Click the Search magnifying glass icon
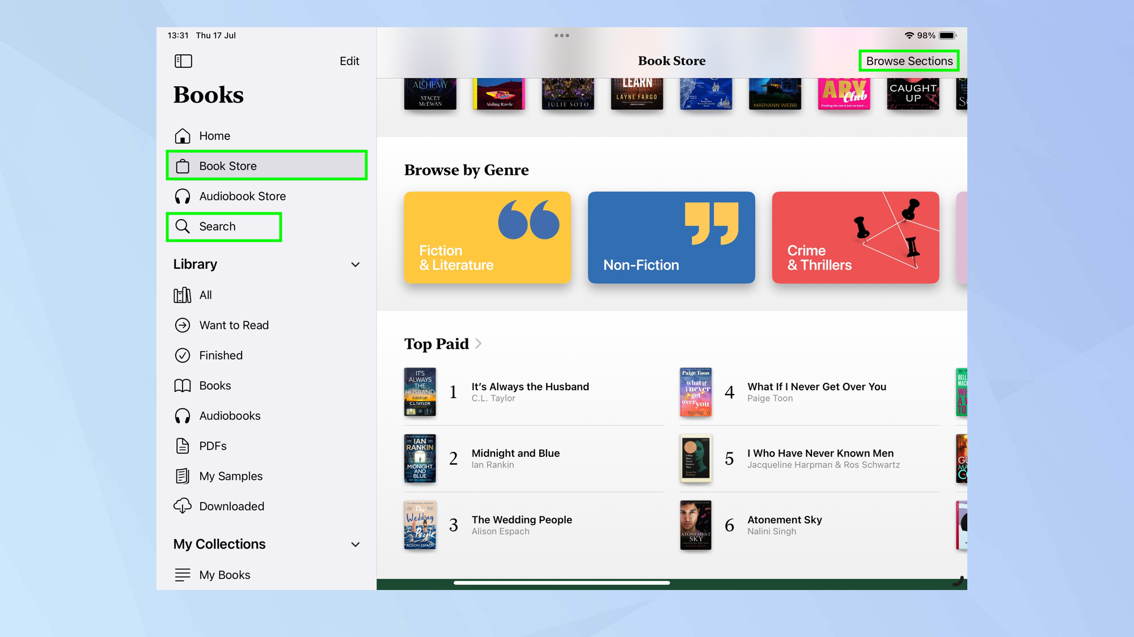 [x=183, y=226]
